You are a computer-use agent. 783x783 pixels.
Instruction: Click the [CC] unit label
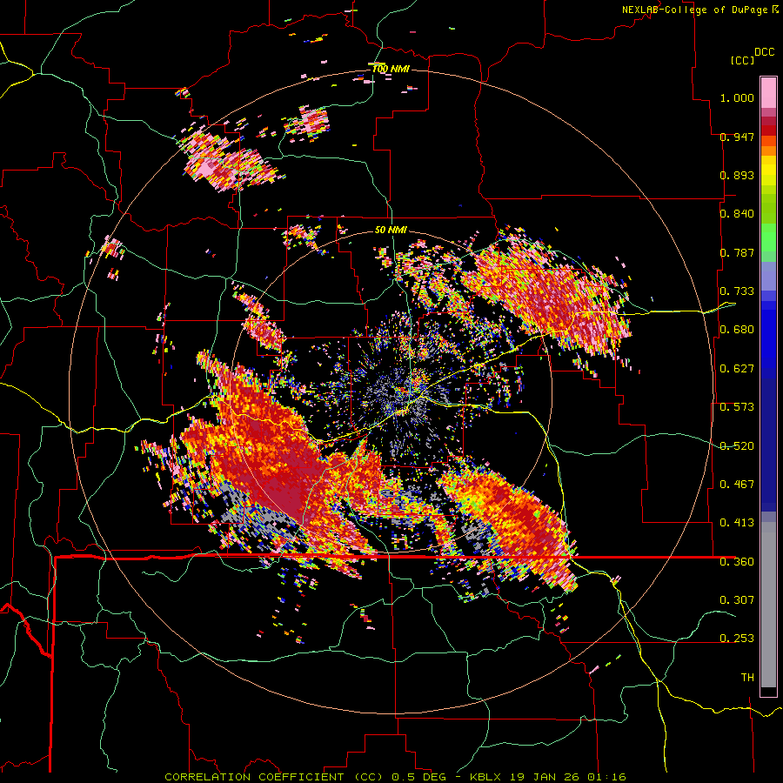[x=742, y=60]
